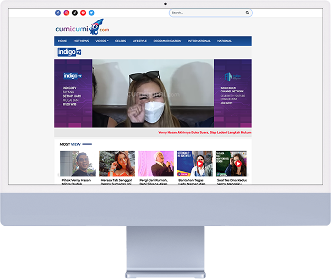
Task: Open the Verny Hasan Akhirnya Buka Suara headline
Action: coord(204,132)
